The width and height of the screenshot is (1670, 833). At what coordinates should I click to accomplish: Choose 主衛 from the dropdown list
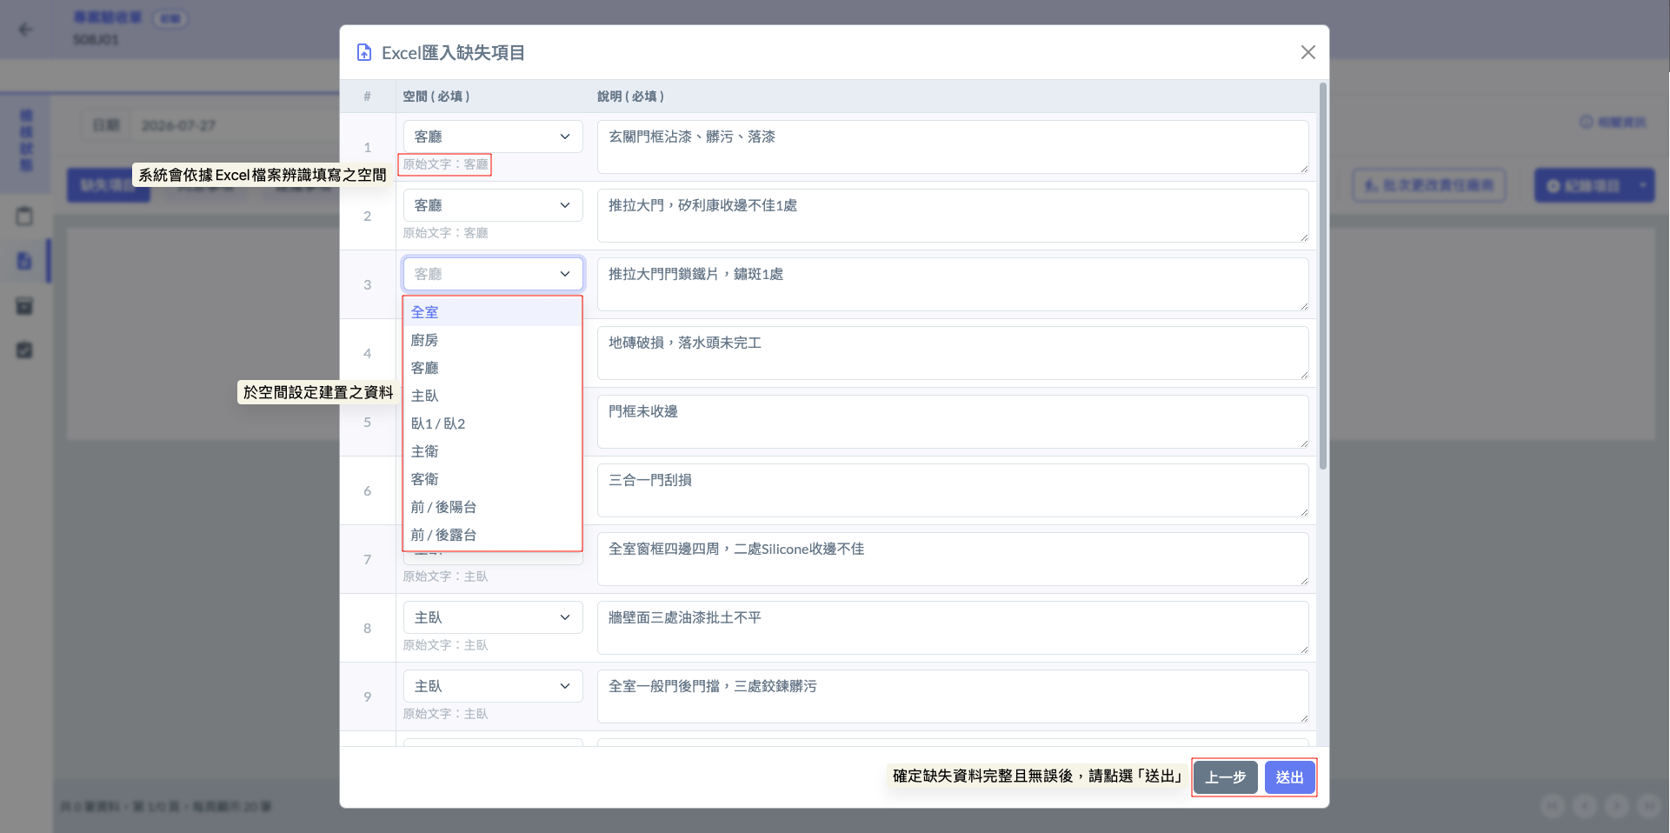492,451
